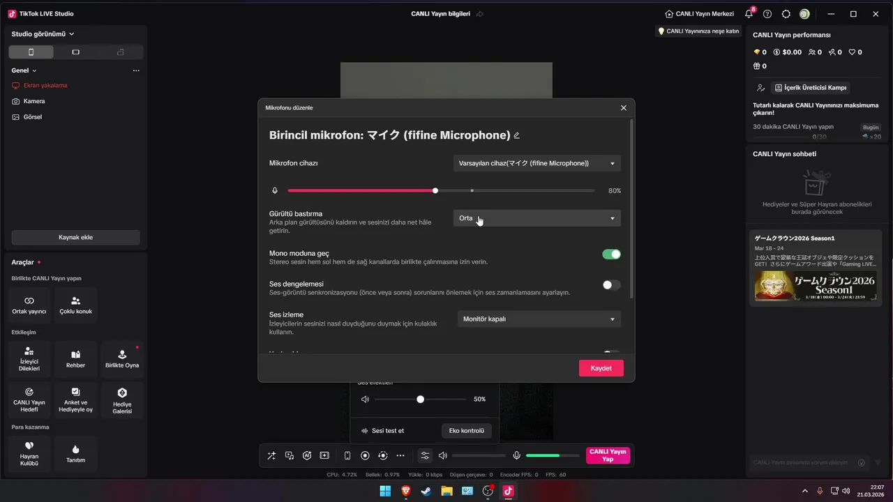Click Sesi test et
893x502 pixels.
tap(382, 431)
